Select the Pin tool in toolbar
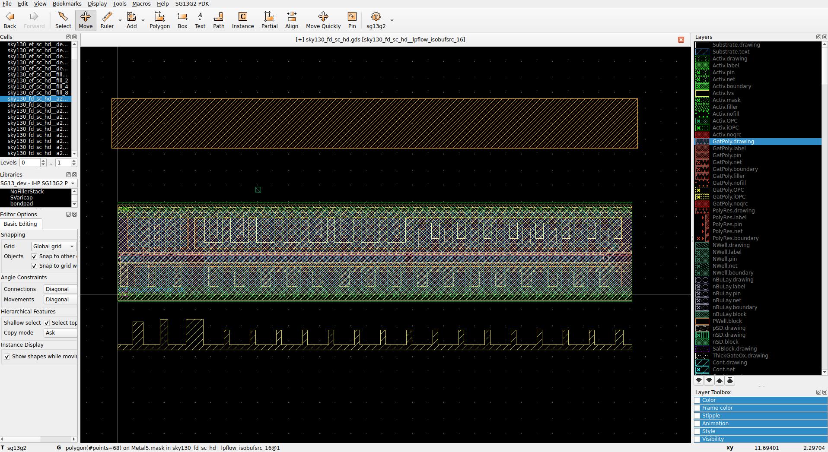The height and width of the screenshot is (452, 828). (x=352, y=20)
